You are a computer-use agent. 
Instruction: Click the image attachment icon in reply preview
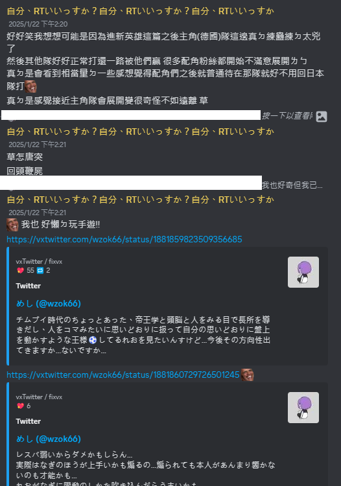(x=322, y=117)
